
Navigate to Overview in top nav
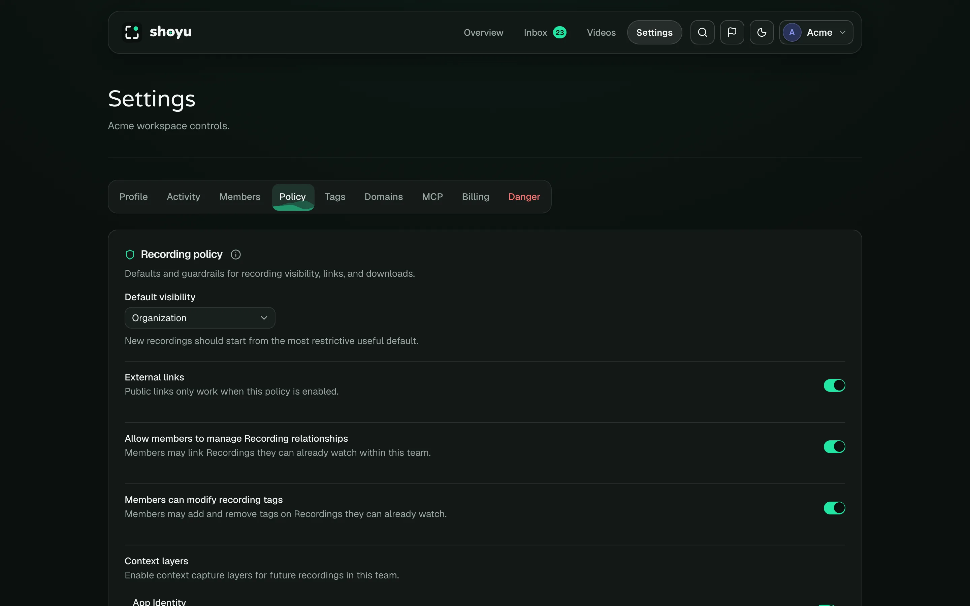click(x=483, y=32)
